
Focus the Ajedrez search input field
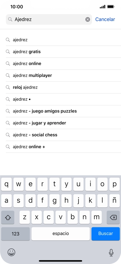click(x=49, y=19)
